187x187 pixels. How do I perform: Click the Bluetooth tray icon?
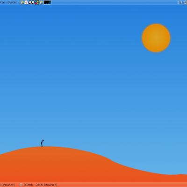click(181, 2)
